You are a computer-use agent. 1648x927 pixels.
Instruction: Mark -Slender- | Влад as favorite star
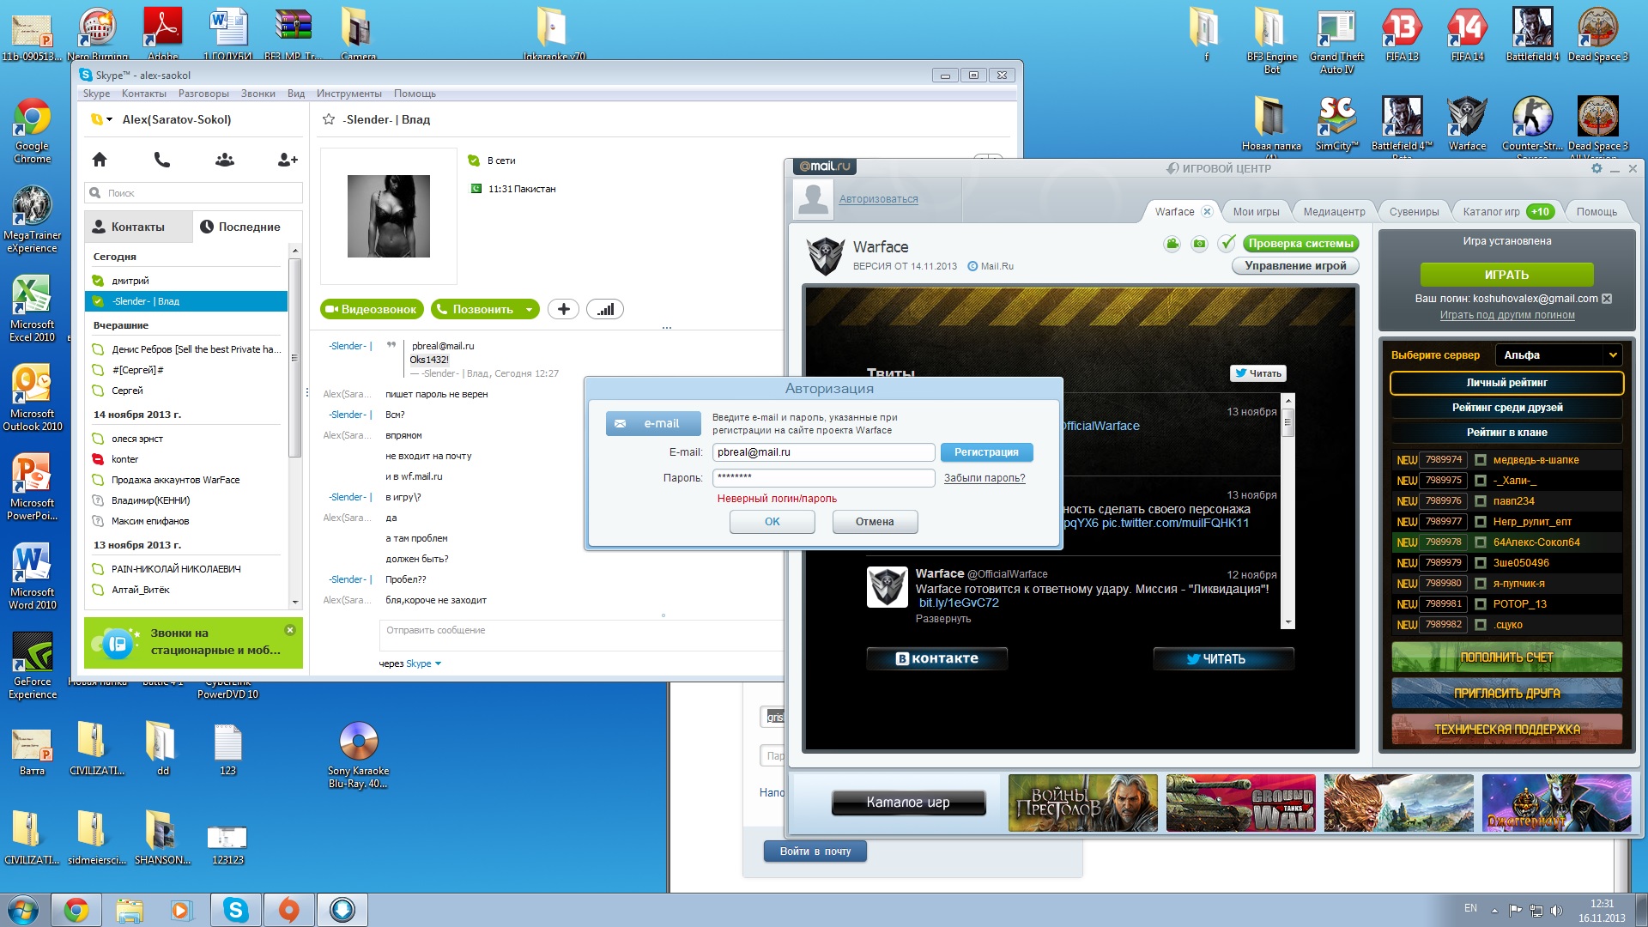pos(329,119)
